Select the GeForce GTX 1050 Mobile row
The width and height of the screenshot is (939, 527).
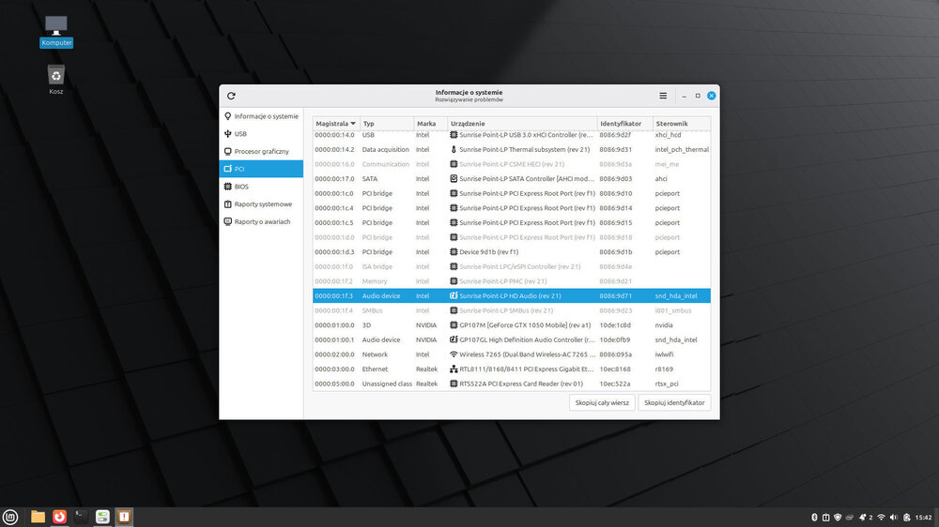click(x=526, y=325)
